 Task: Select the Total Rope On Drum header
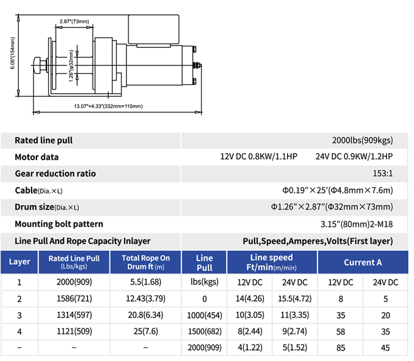pos(146,262)
